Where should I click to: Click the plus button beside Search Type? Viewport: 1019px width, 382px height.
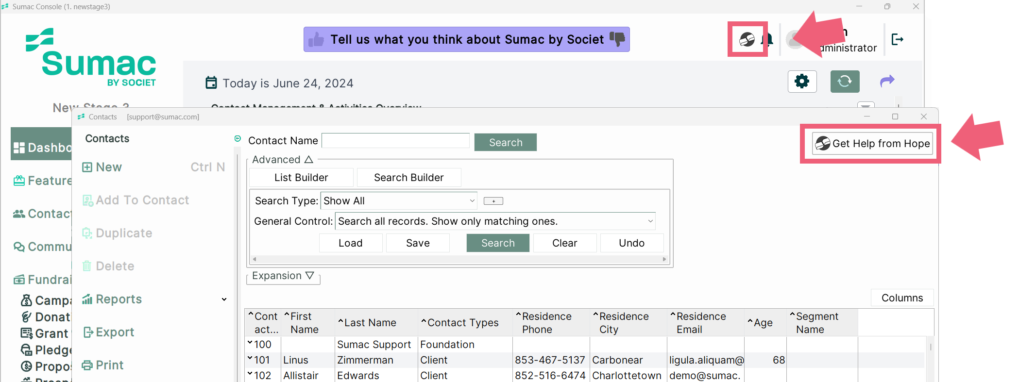point(493,201)
